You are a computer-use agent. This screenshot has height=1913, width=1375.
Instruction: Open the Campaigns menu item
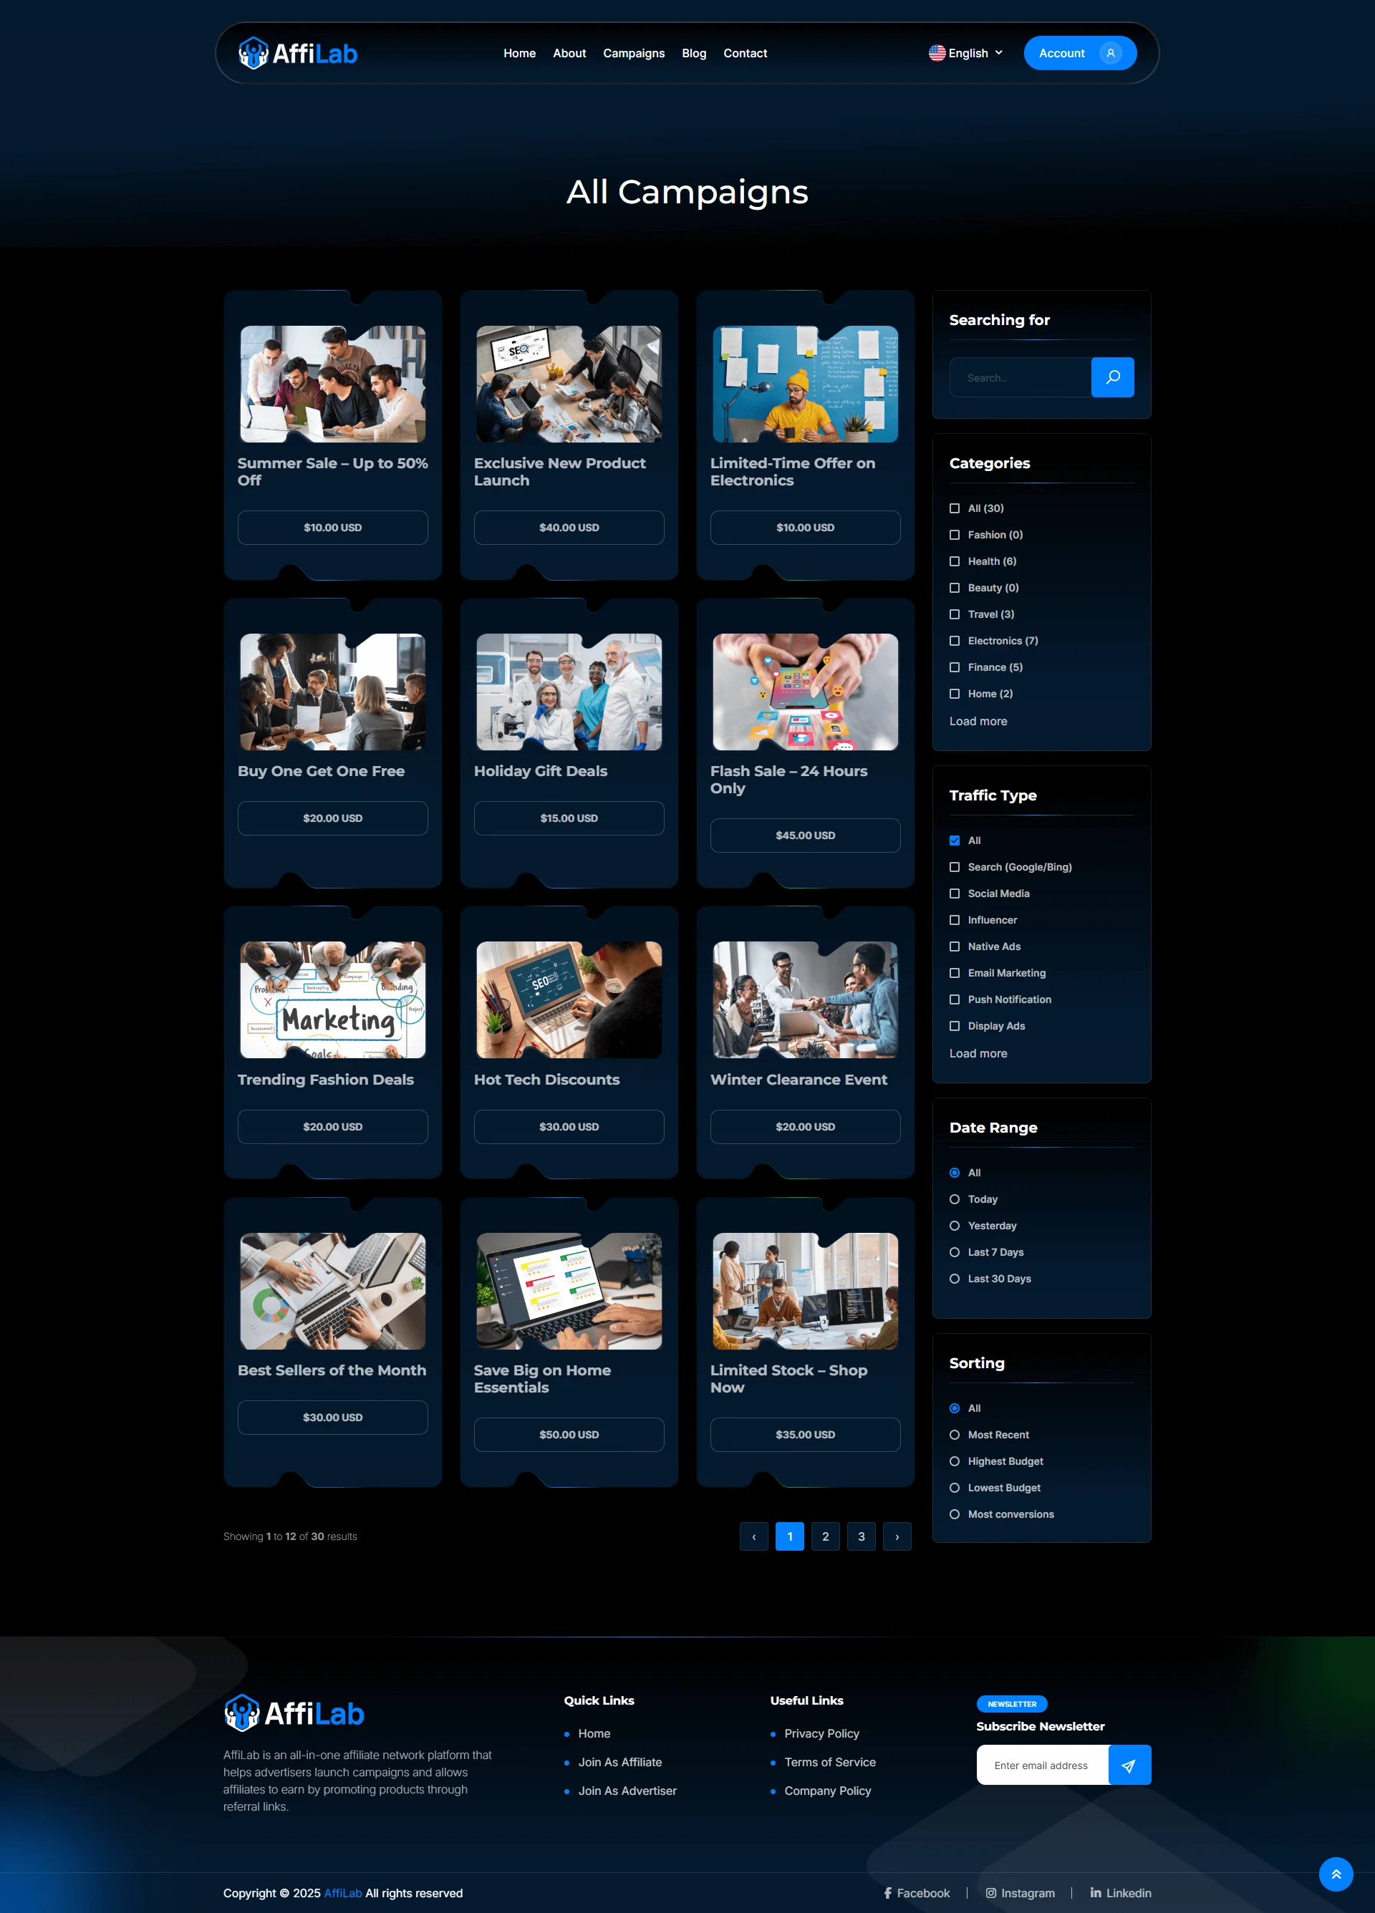(634, 53)
